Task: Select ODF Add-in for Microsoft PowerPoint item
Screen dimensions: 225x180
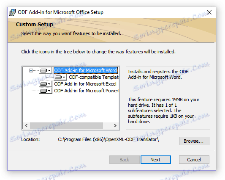Action: pyautogui.click(x=86, y=91)
